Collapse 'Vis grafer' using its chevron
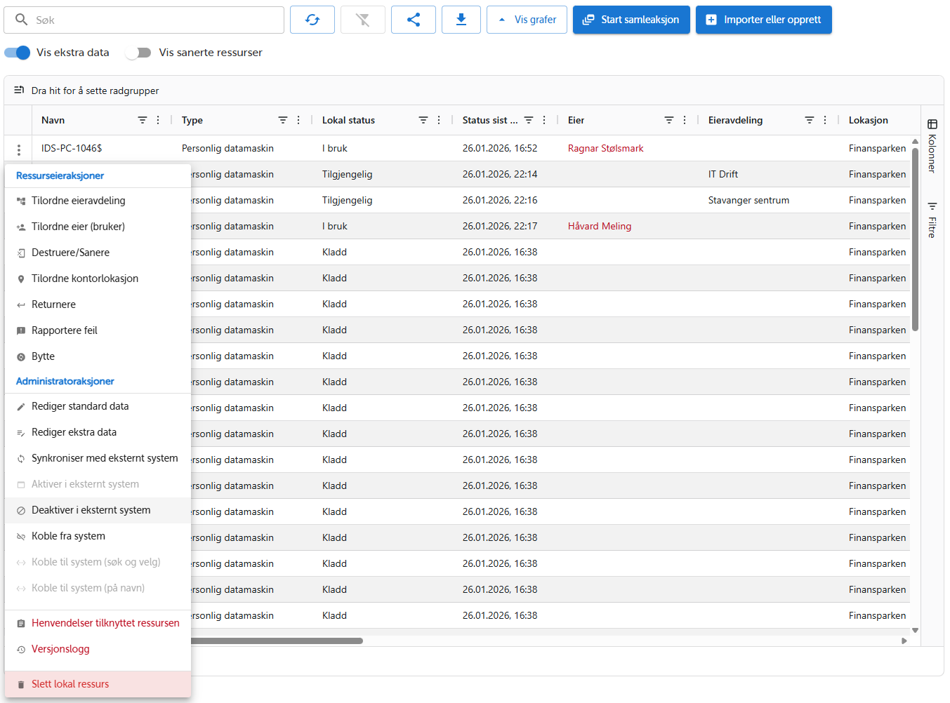 click(x=501, y=20)
